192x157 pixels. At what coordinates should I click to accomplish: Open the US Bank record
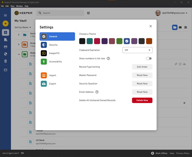pos(104,142)
